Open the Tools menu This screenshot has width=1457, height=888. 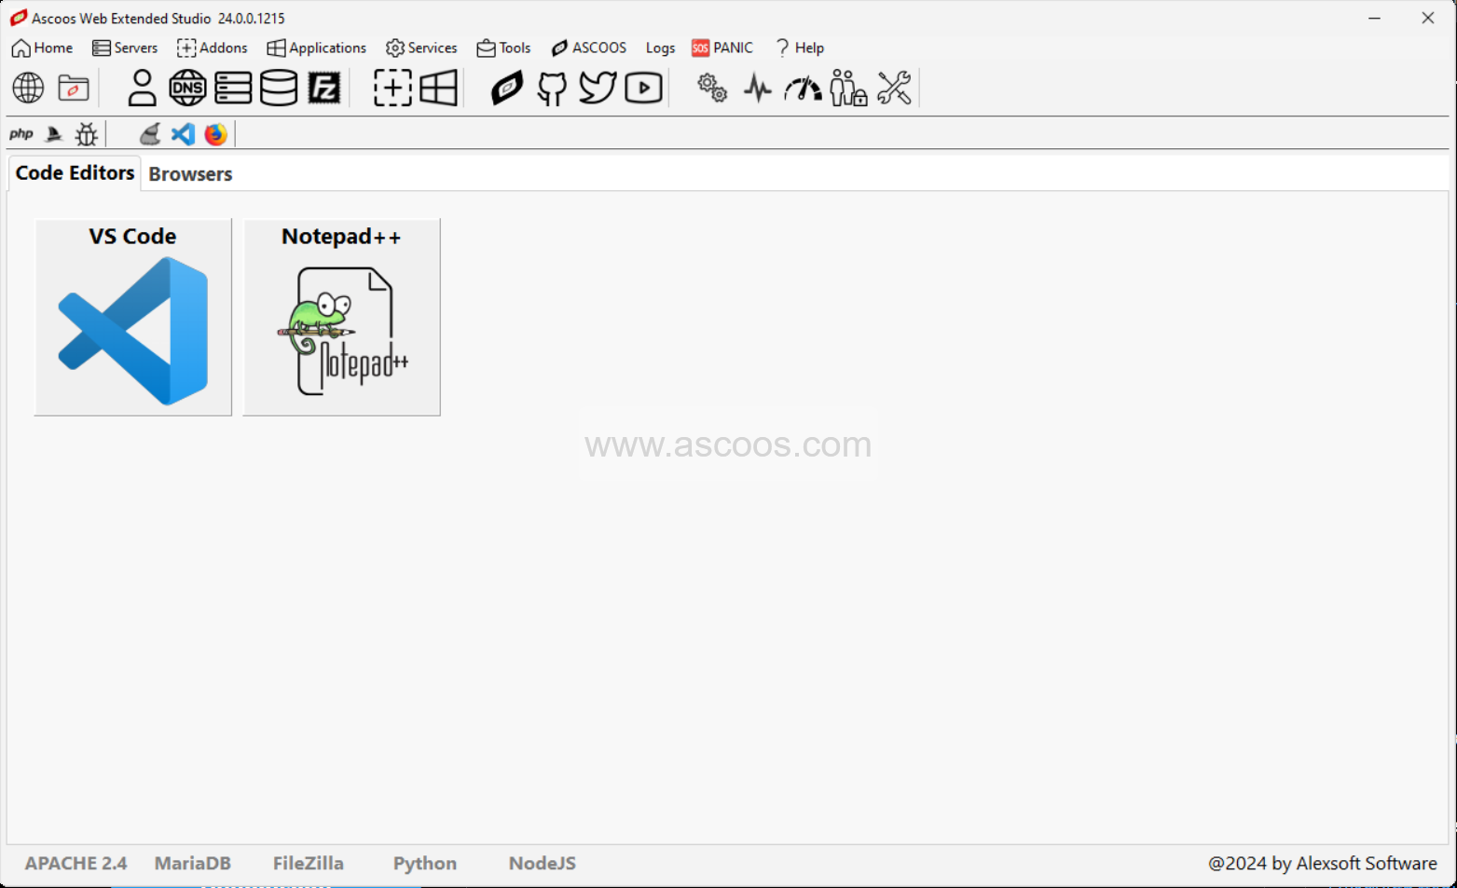tap(503, 48)
